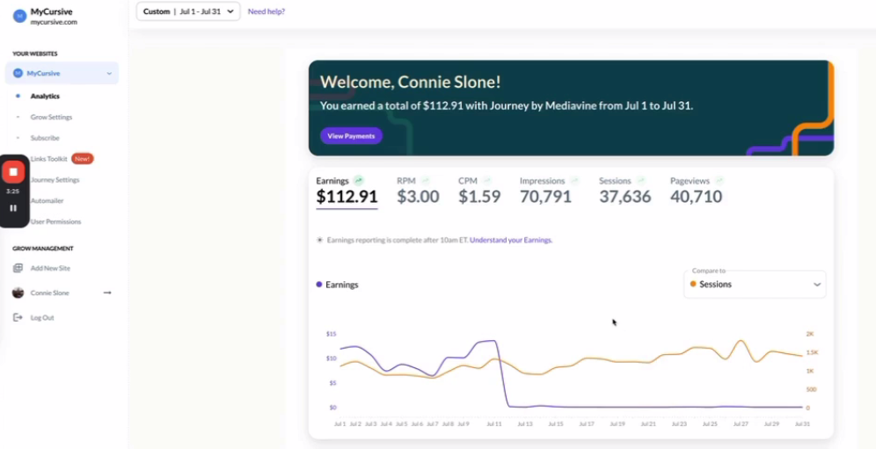Screen dimensions: 876x449
Task: Click the mycursive.com text under site name
Action: (54, 22)
